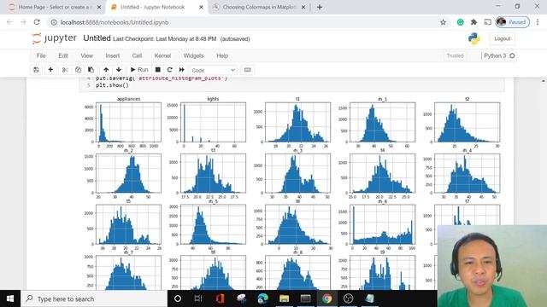Screen dimensions: 547x307
Task: Click the Last Checkpoint text
Action: 164,39
